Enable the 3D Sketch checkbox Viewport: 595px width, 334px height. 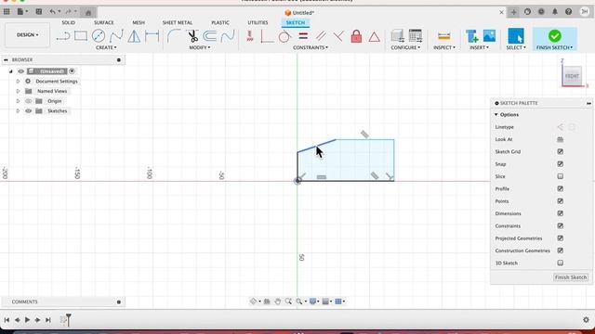[x=560, y=263]
